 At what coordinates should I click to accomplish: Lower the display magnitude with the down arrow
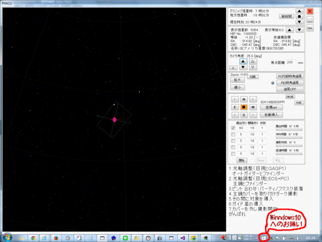pos(300,30)
